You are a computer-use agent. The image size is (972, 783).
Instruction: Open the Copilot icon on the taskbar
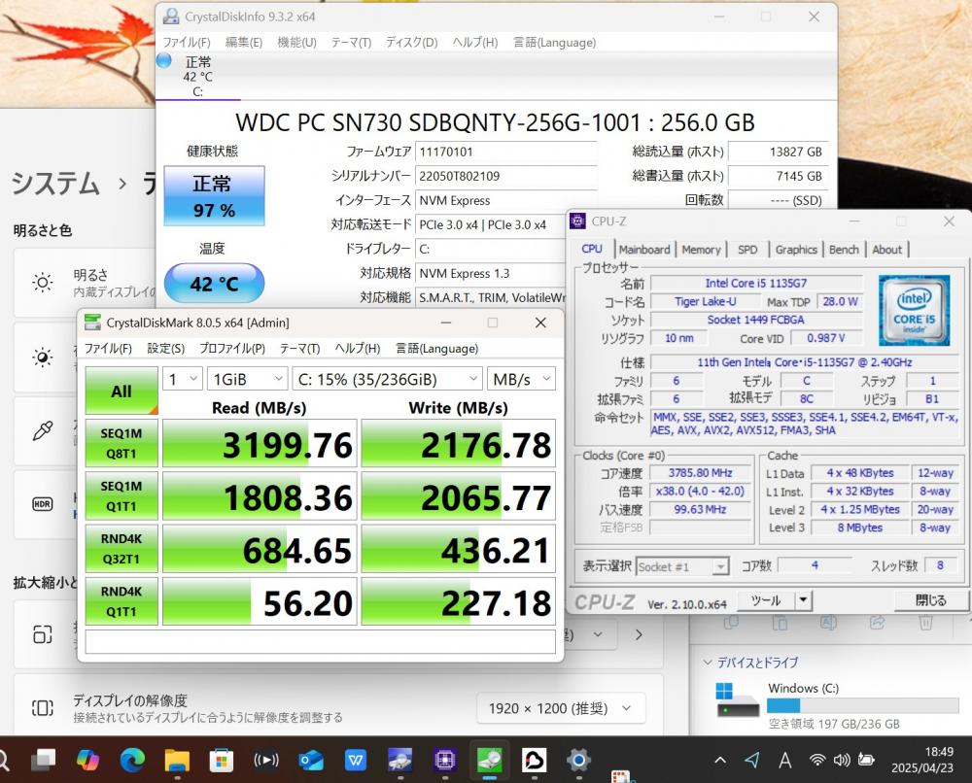pyautogui.click(x=88, y=760)
